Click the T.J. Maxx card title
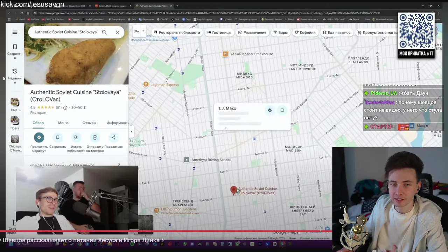 click(227, 108)
